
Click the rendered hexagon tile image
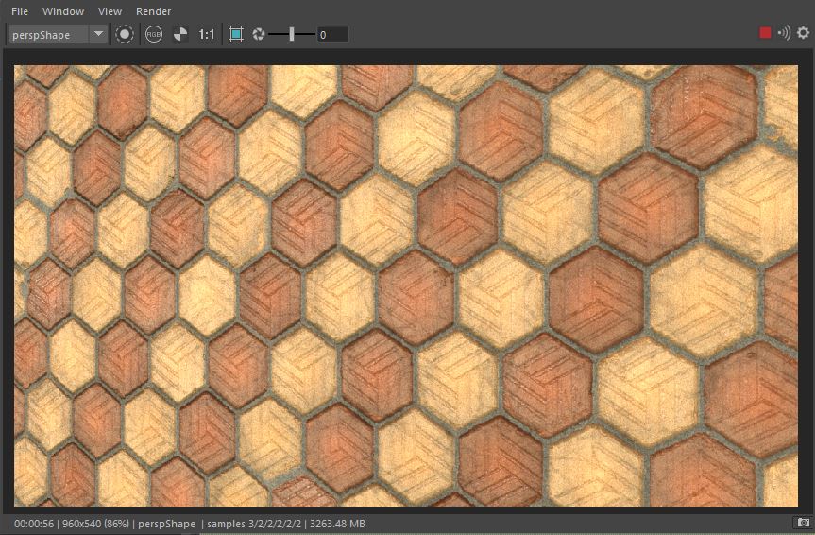click(406, 285)
